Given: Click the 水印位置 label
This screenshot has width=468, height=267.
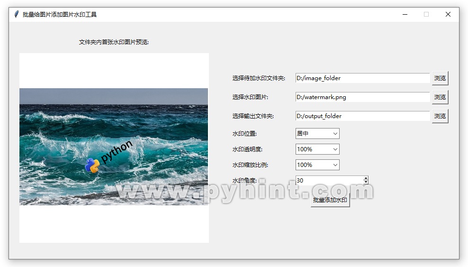Looking at the screenshot, I should (x=244, y=134).
